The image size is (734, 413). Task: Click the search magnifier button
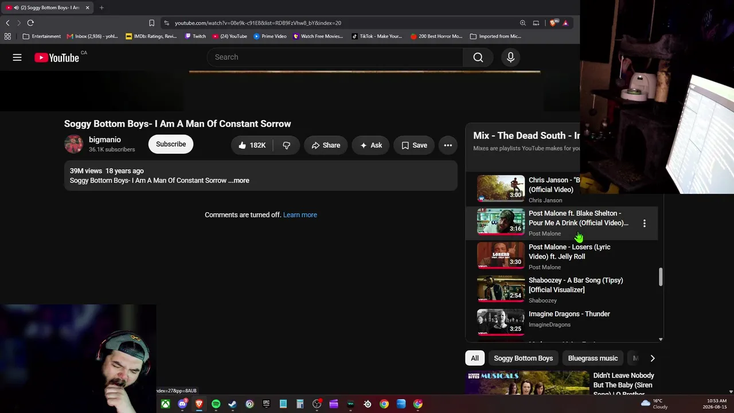click(x=478, y=57)
